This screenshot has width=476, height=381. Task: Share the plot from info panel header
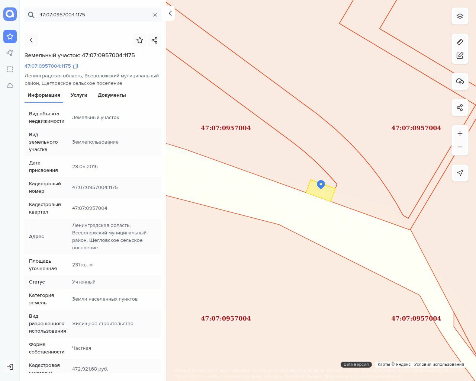click(x=155, y=40)
